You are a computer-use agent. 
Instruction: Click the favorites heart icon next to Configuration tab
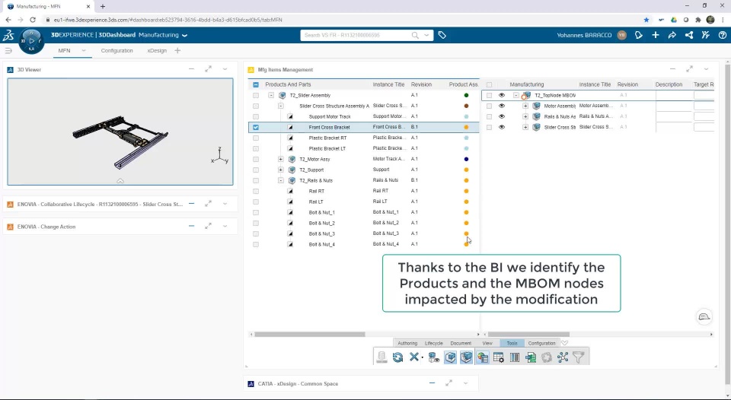tap(564, 343)
